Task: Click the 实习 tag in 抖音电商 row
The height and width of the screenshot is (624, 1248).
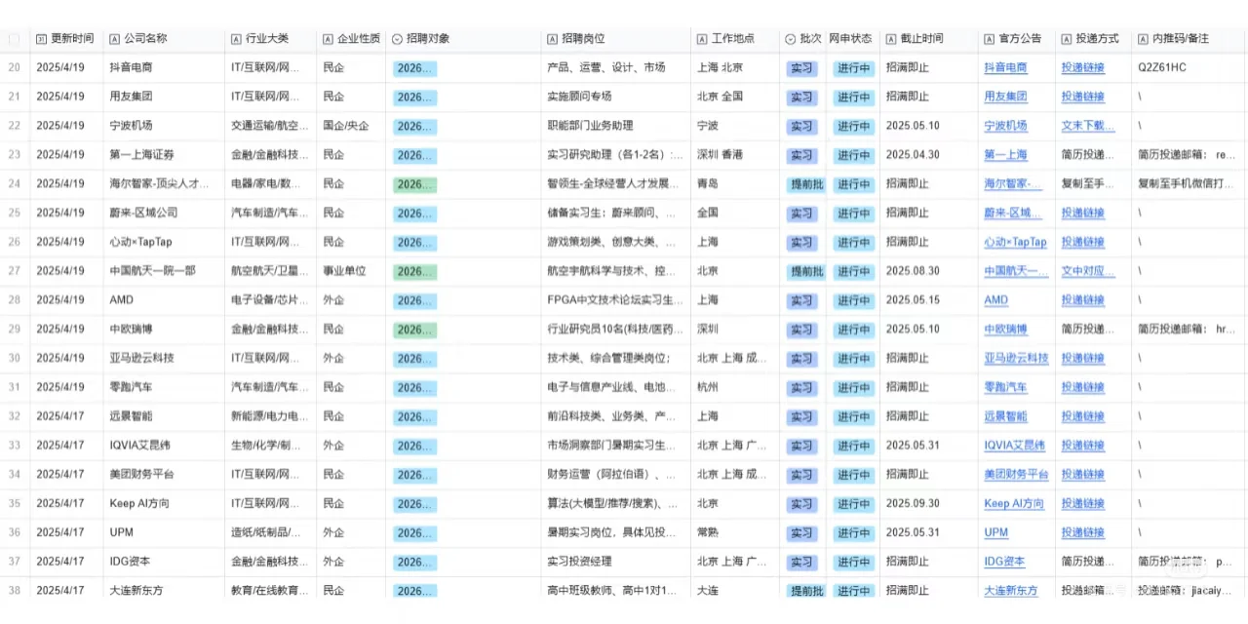Action: point(801,68)
